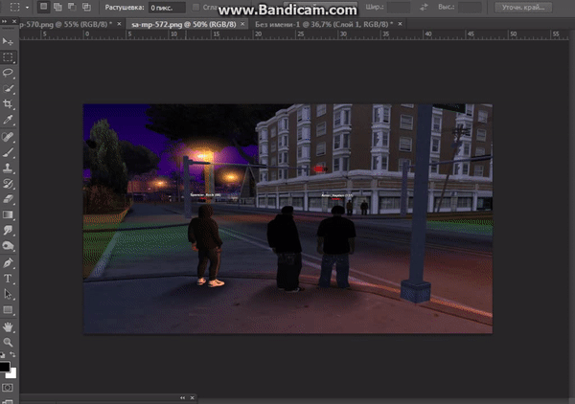This screenshot has height=404, width=575.
Task: Select the Smudge tool
Action: click(8, 230)
